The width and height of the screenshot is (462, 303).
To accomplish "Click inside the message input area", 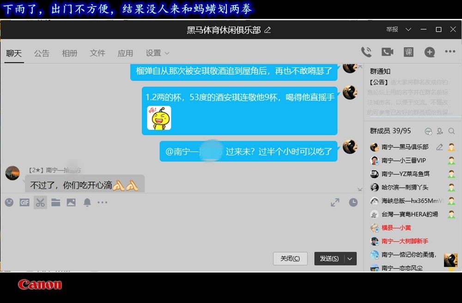I will (x=182, y=230).
